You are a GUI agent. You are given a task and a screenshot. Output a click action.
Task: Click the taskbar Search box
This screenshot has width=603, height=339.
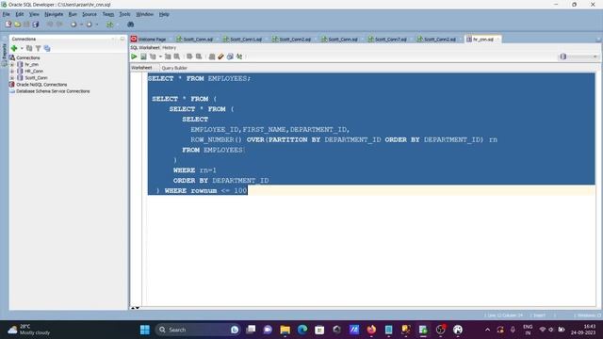coord(198,330)
